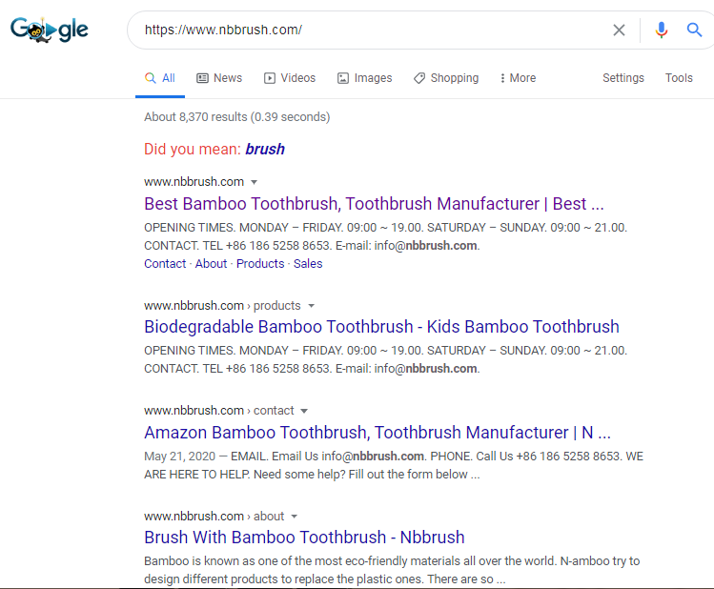Click the three-dot icon beside More

502,78
